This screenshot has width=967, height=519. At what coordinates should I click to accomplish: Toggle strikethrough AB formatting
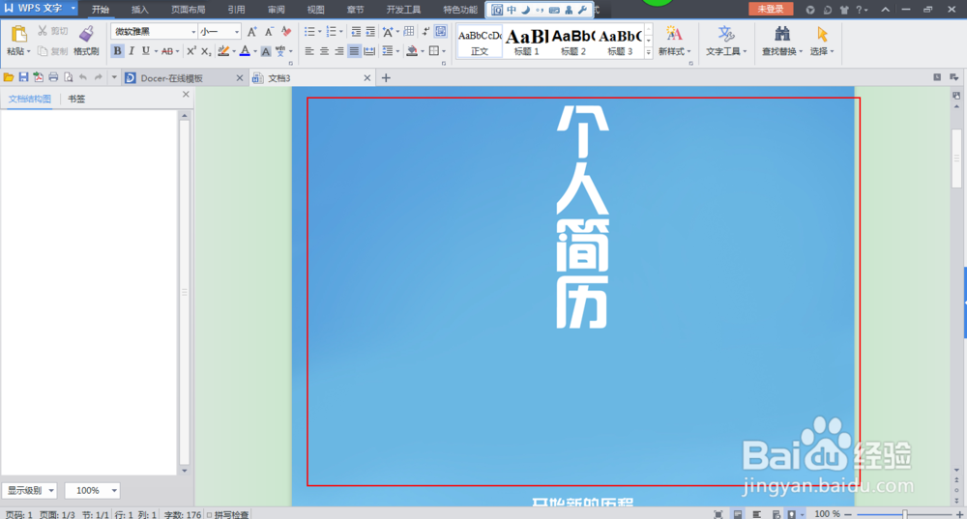point(166,51)
